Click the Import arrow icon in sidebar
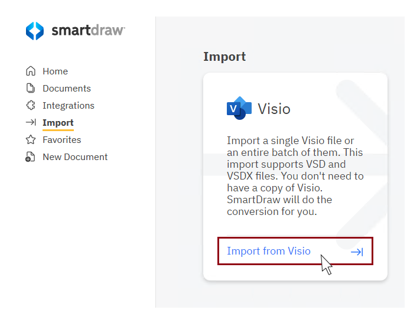This screenshot has width=420, height=313. [x=31, y=123]
